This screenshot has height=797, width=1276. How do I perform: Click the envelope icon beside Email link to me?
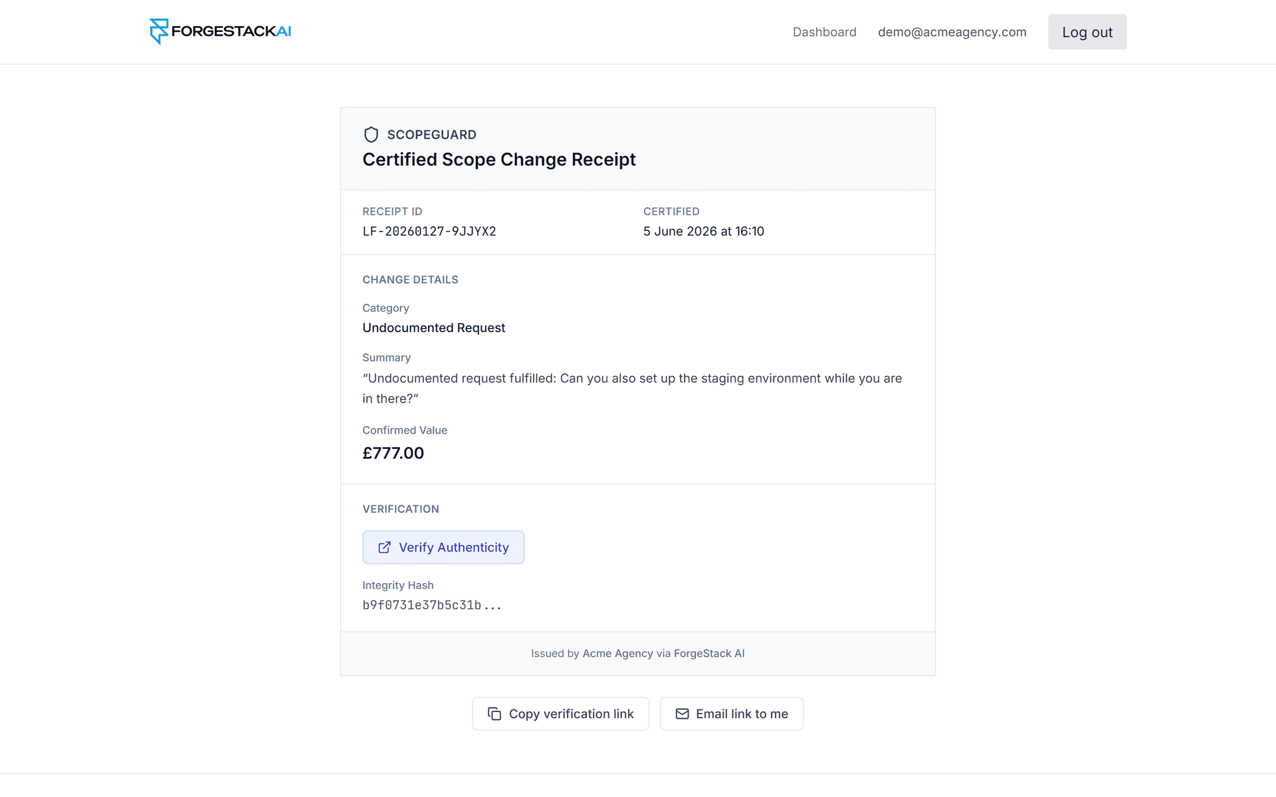682,714
